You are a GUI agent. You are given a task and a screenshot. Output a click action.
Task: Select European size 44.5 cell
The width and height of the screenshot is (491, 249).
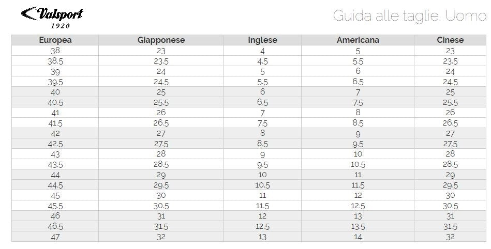pos(55,185)
